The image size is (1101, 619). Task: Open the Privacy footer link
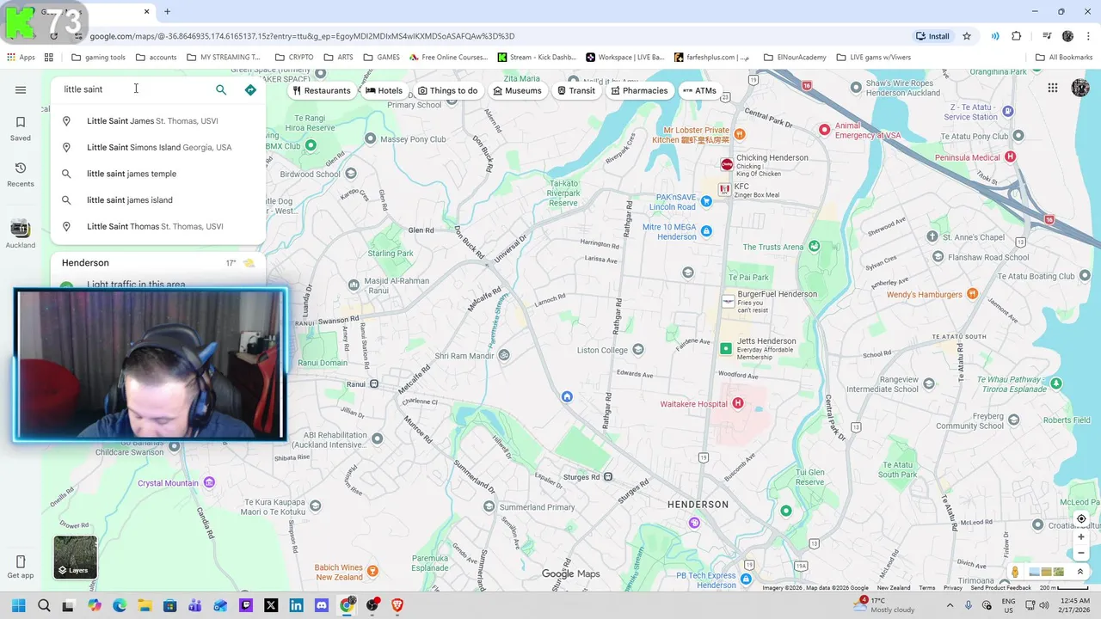[x=953, y=588]
